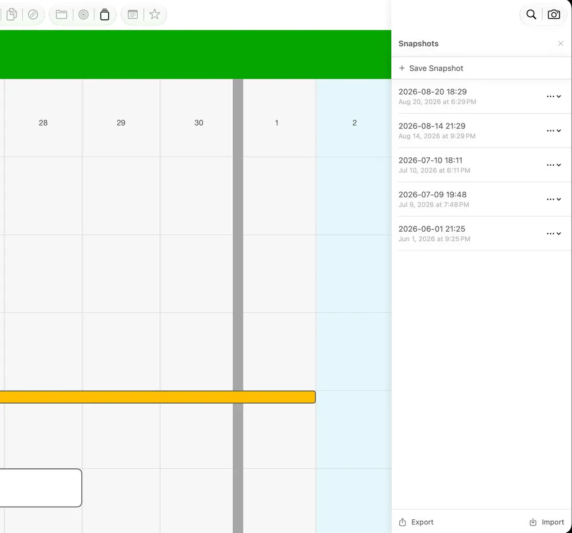
Task: Click the star favorite toolbar icon
Action: click(x=154, y=15)
